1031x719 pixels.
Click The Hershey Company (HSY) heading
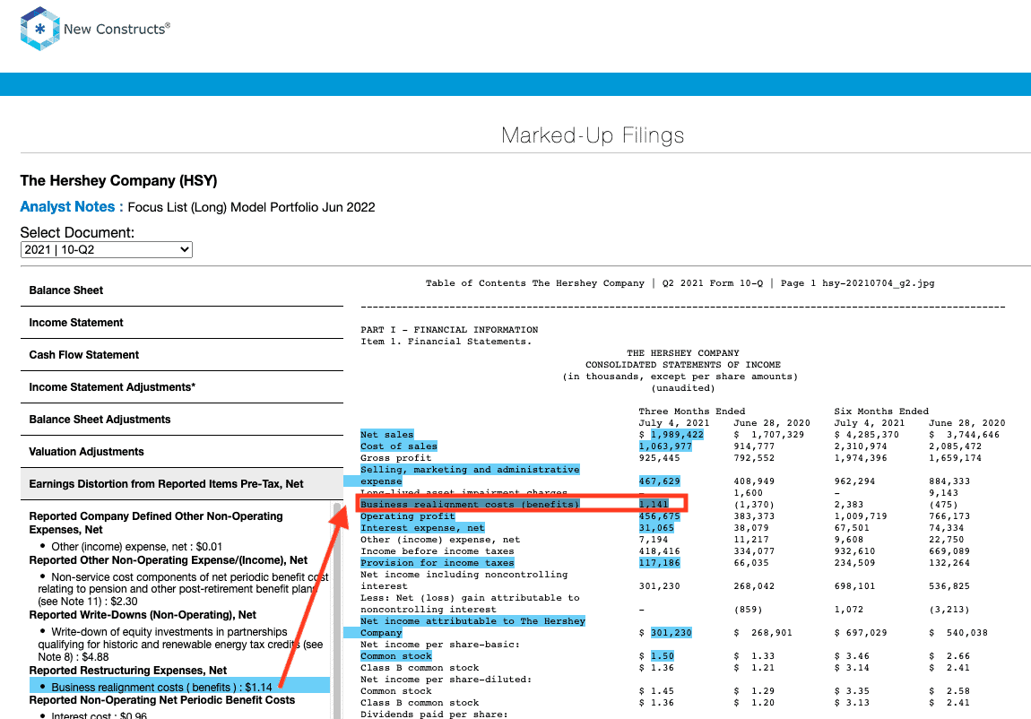(118, 181)
